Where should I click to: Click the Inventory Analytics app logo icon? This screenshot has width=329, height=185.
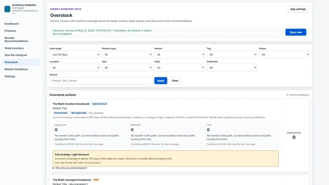tap(7, 9)
